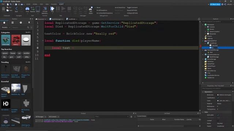Select SoundService in Explorer

point(211,71)
